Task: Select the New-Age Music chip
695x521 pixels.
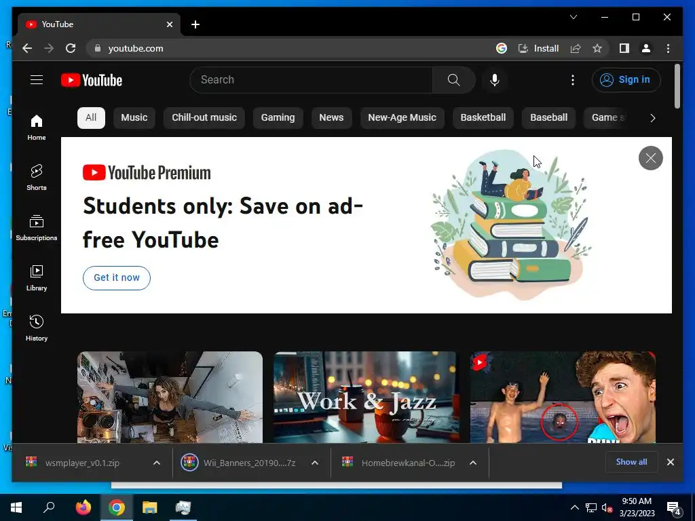Action: click(x=402, y=117)
